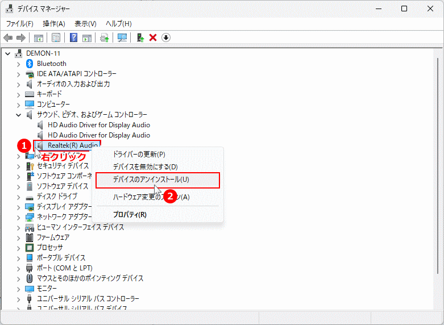Viewport: 444px width, 325px height.
Task: Click the Update device driver toolbar icon
Action: [x=105, y=37]
